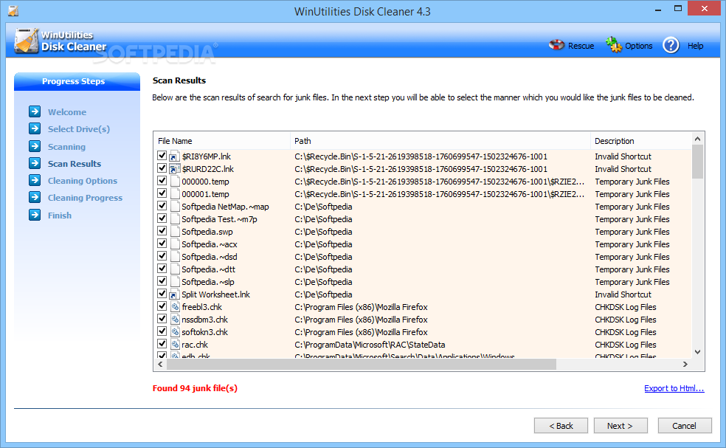Toggle checkbox for Softpedia.~slp
726x448 pixels.
point(162,280)
